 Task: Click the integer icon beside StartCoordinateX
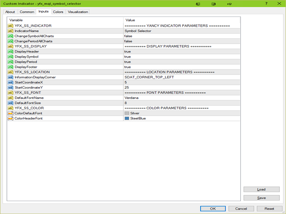(10, 82)
